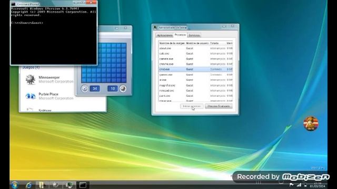Close the Task Manager window

233,26
